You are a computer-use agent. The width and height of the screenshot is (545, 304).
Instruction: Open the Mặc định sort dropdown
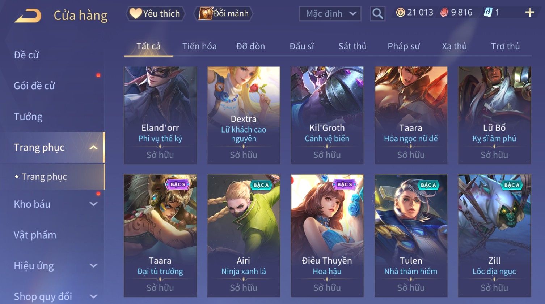pos(330,14)
